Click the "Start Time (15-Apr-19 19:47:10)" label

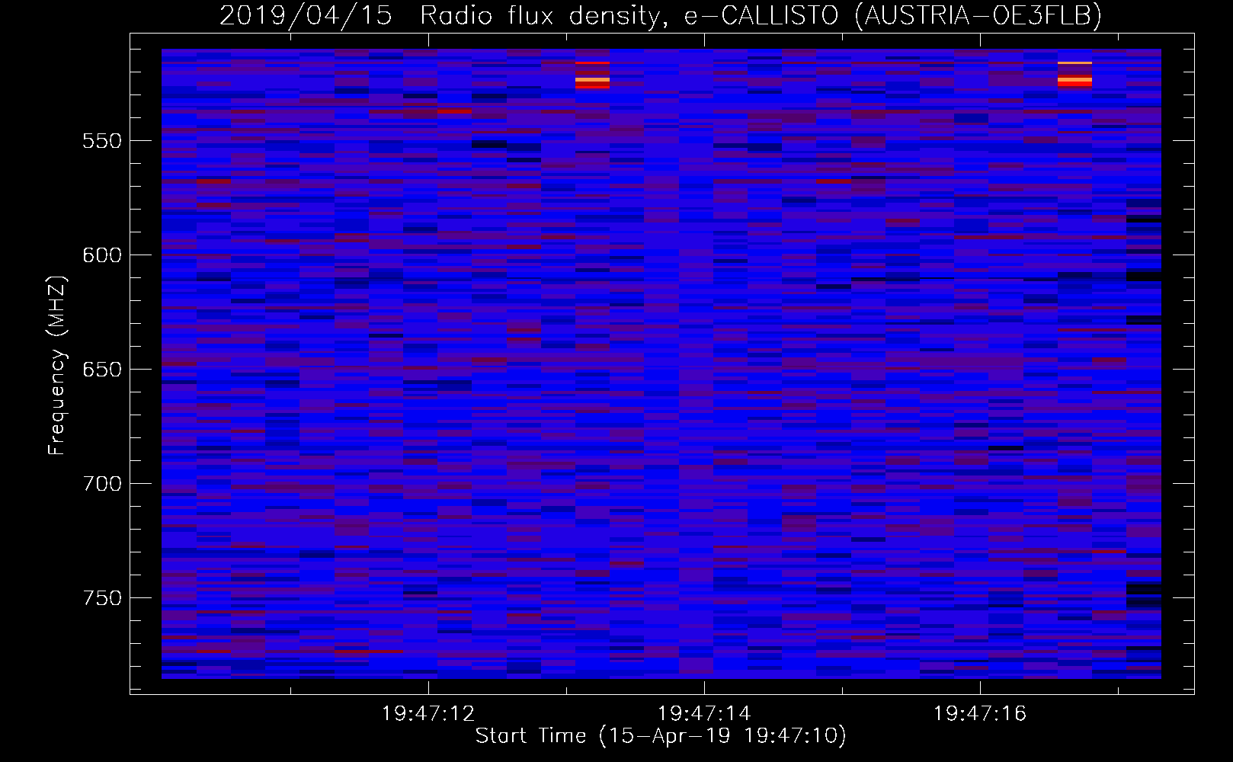point(661,736)
